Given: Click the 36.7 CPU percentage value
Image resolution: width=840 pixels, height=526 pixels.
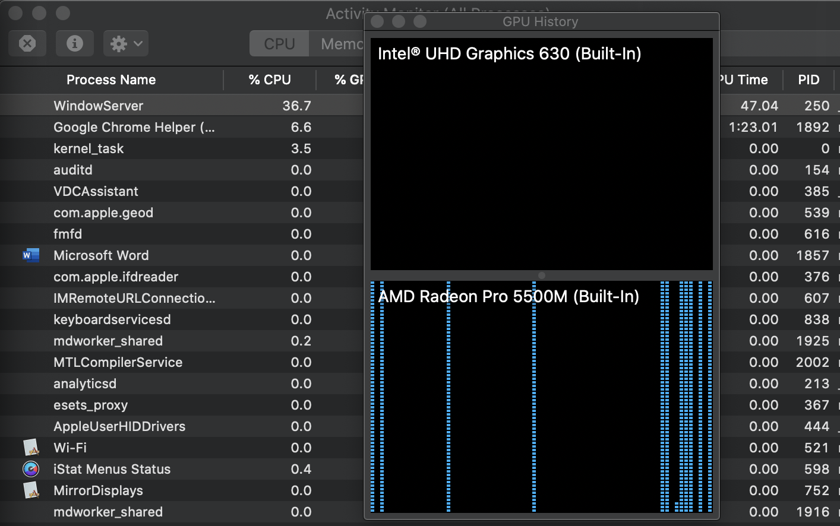Looking at the screenshot, I should click(x=297, y=106).
